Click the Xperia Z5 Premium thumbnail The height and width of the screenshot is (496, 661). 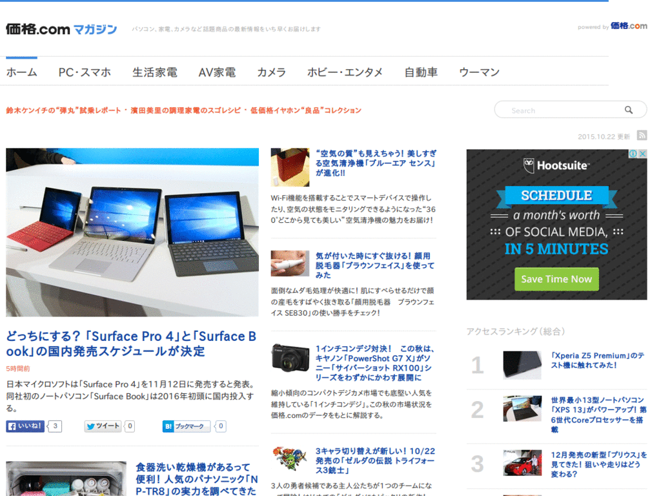click(x=522, y=366)
